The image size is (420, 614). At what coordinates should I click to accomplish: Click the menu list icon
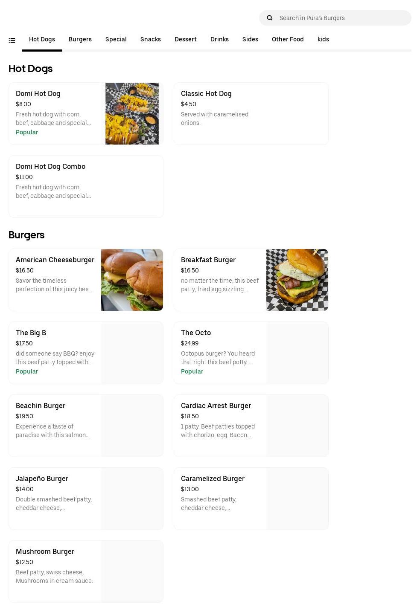tap(12, 40)
